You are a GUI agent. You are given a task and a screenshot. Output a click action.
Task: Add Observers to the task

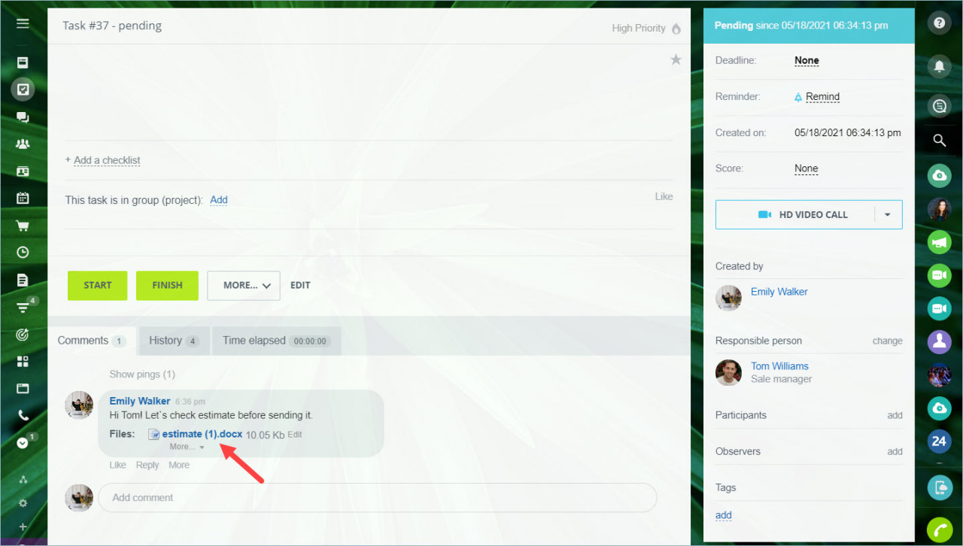pyautogui.click(x=895, y=452)
